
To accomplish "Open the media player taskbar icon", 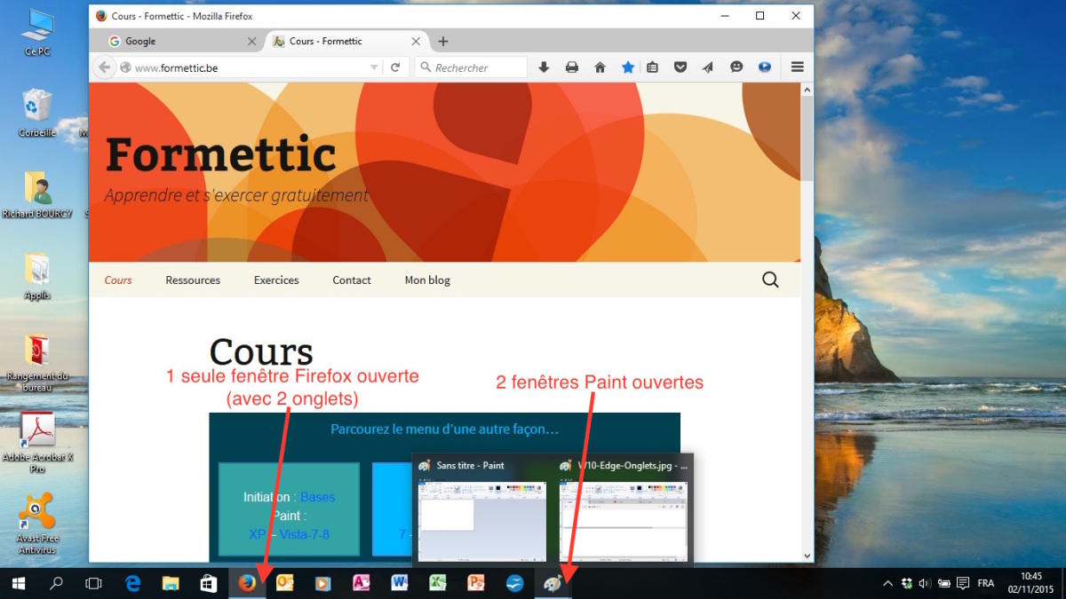I will click(323, 583).
